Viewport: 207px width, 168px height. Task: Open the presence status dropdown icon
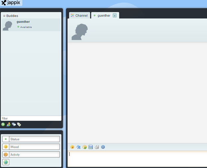6,139
